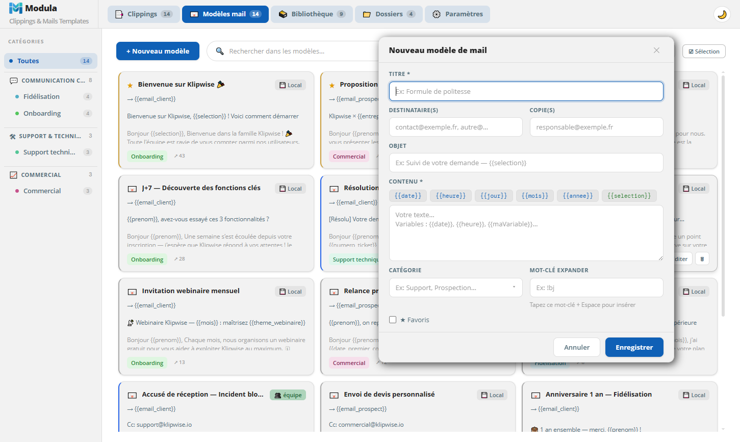Insert the {{annee}} variable chip
The image size is (740, 442).
tap(578, 196)
